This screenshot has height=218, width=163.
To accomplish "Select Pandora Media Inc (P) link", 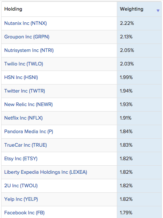I will (29, 132).
